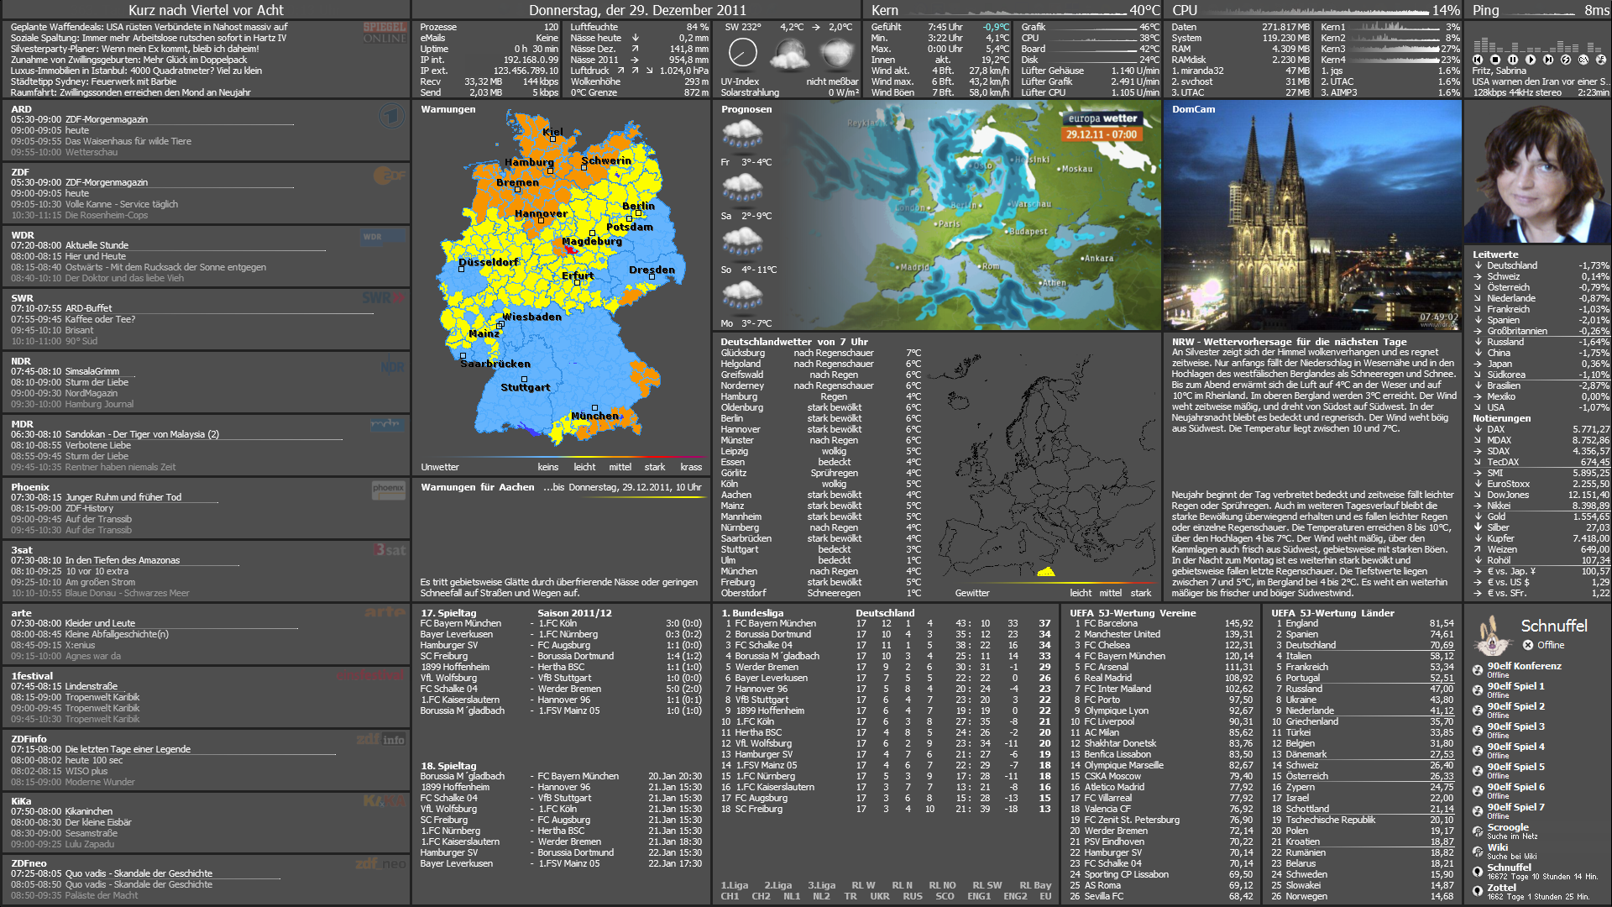
Task: Open headline 'Raumfahrt: Zwillingssonden erreichen den Mond'
Action: pos(130,92)
